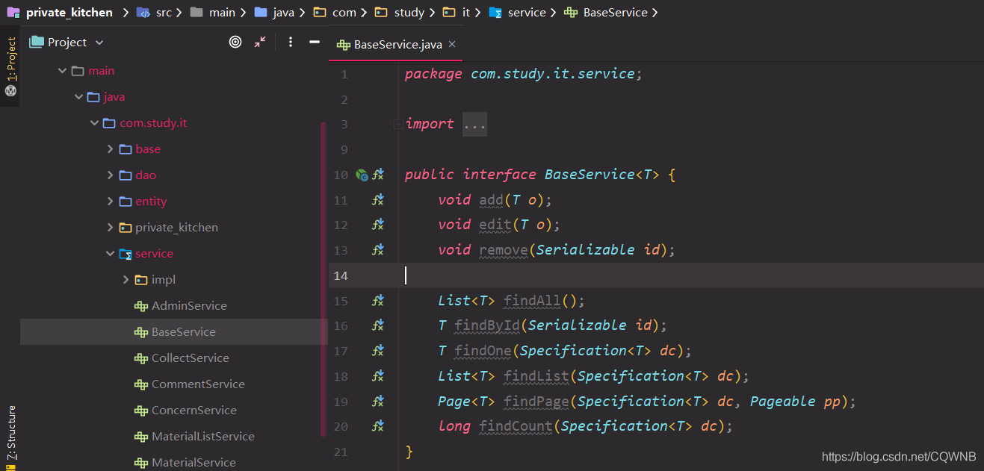The image size is (984, 471).
Task: Open AdminService in project tree
Action: (189, 306)
